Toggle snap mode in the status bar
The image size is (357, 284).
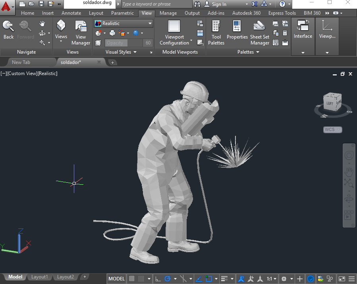click(x=142, y=278)
